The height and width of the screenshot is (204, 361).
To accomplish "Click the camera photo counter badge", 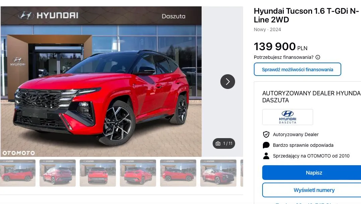I will pyautogui.click(x=224, y=143).
